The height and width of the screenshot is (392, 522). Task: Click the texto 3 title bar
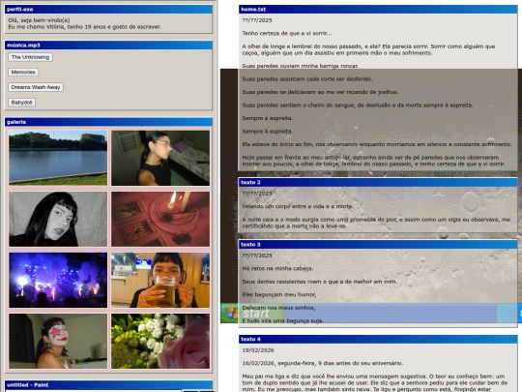coord(378,244)
